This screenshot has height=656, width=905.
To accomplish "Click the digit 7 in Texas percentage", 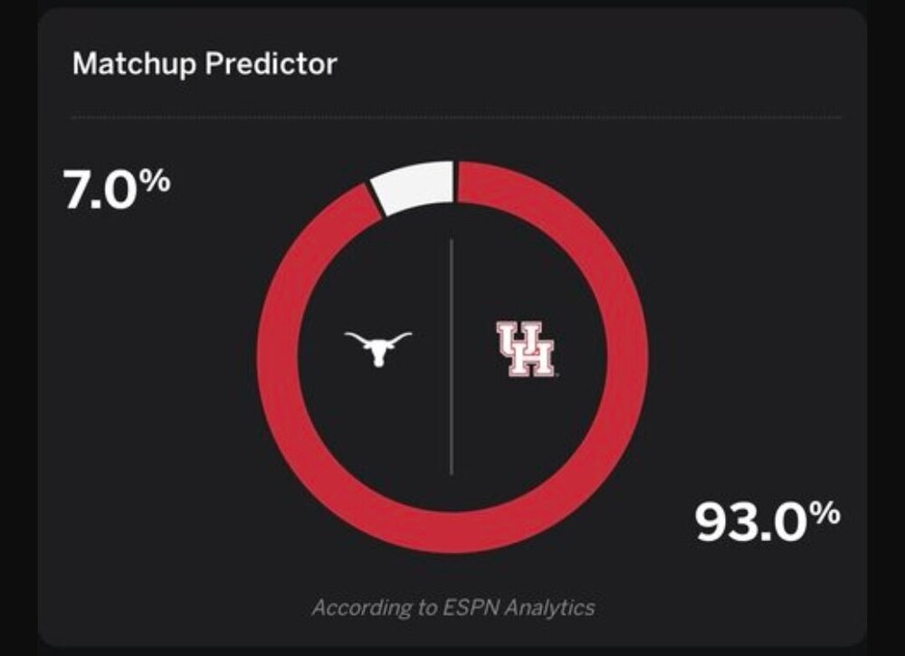I will [79, 191].
